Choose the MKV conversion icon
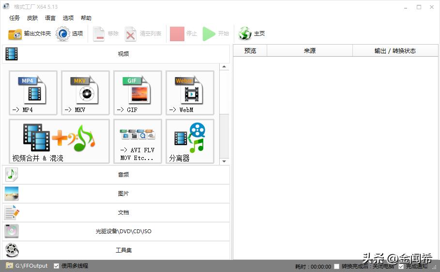Viewport: 440px width, 272px height. coord(85,92)
